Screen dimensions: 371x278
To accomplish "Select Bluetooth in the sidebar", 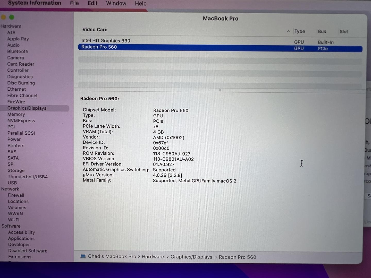I will point(18,51).
